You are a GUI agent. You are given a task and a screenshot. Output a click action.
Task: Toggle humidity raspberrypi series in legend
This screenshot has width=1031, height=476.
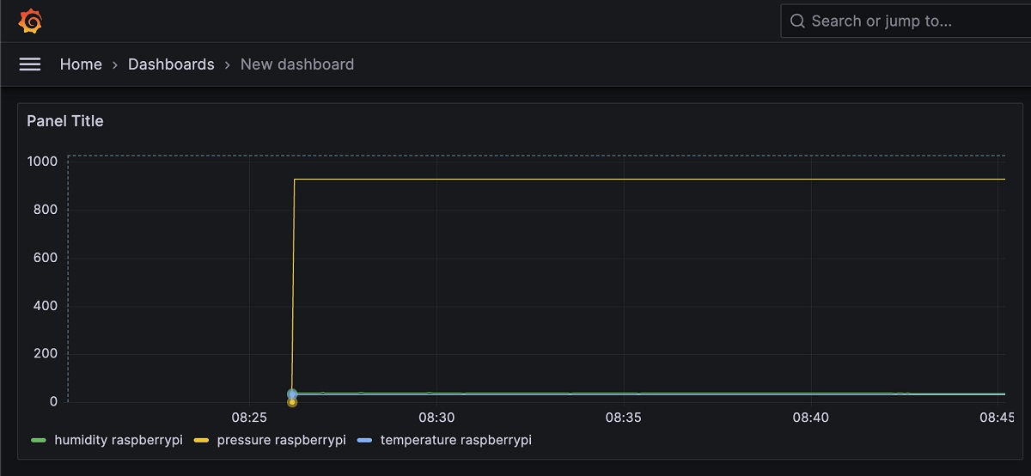pos(119,440)
